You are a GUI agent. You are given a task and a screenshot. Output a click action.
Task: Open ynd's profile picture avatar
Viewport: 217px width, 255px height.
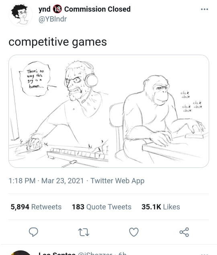20,14
